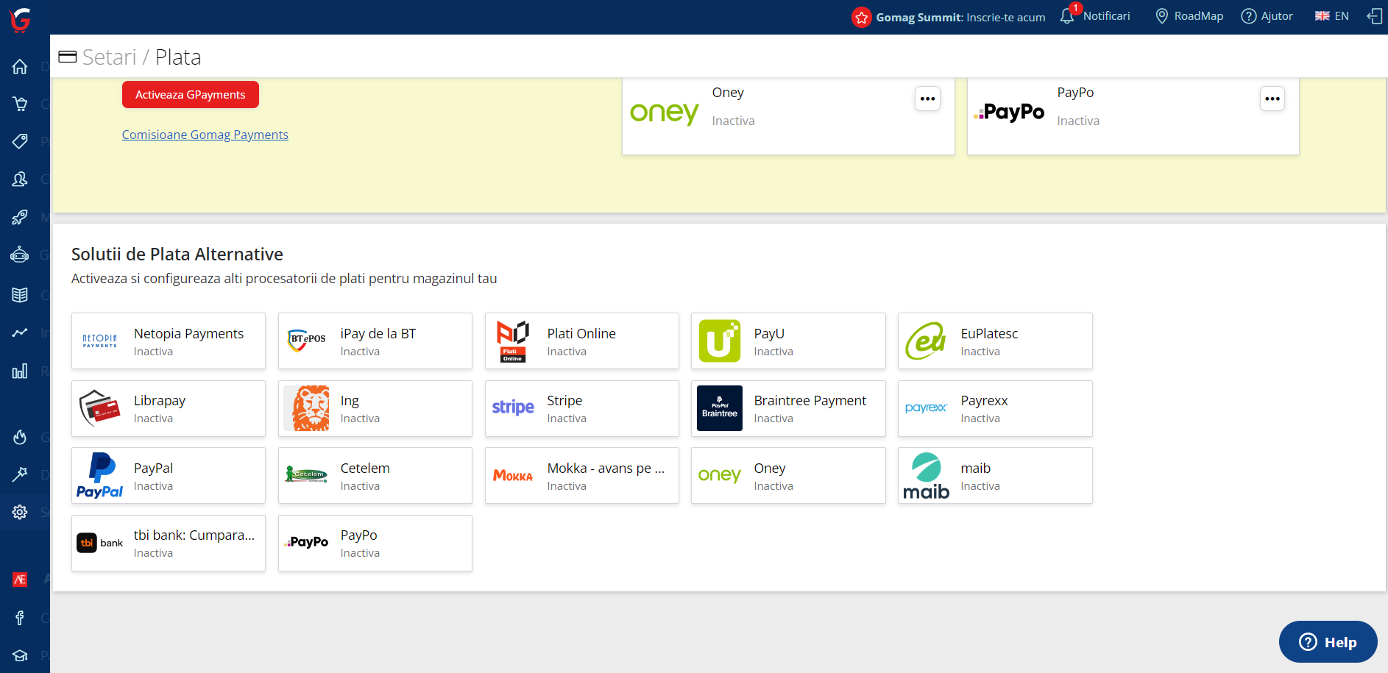
Task: Open the pin tool sidebar icon
Action: point(20,474)
